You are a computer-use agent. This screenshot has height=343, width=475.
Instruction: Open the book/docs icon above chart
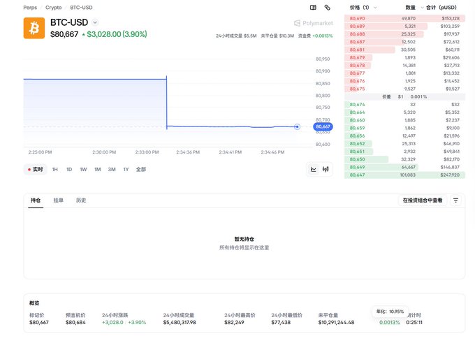tap(313, 8)
